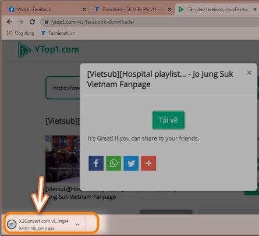
Task: Close the Watch | Facebook tab
Action: 84,9
